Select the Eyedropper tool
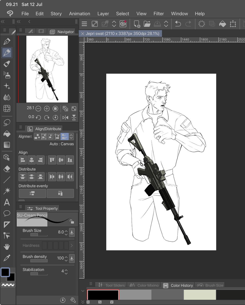The height and width of the screenshot is (305, 245). (x=7, y=258)
